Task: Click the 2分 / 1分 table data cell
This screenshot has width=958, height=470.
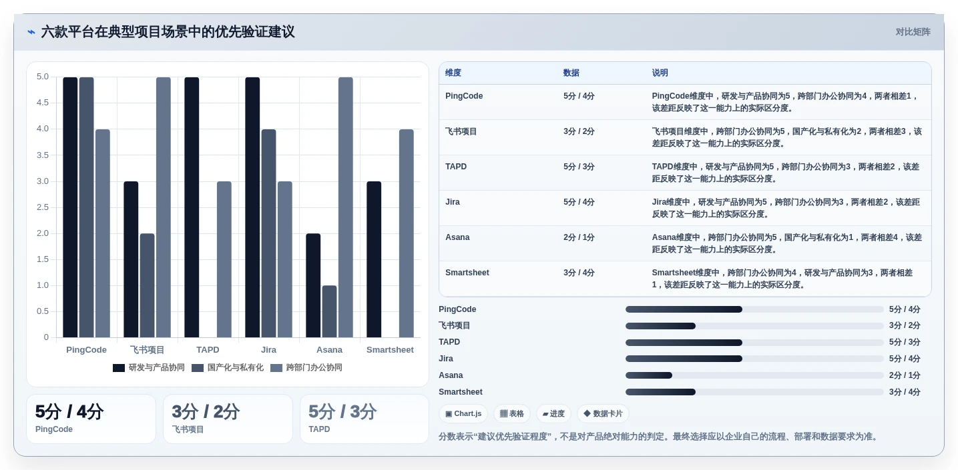Action: [579, 237]
